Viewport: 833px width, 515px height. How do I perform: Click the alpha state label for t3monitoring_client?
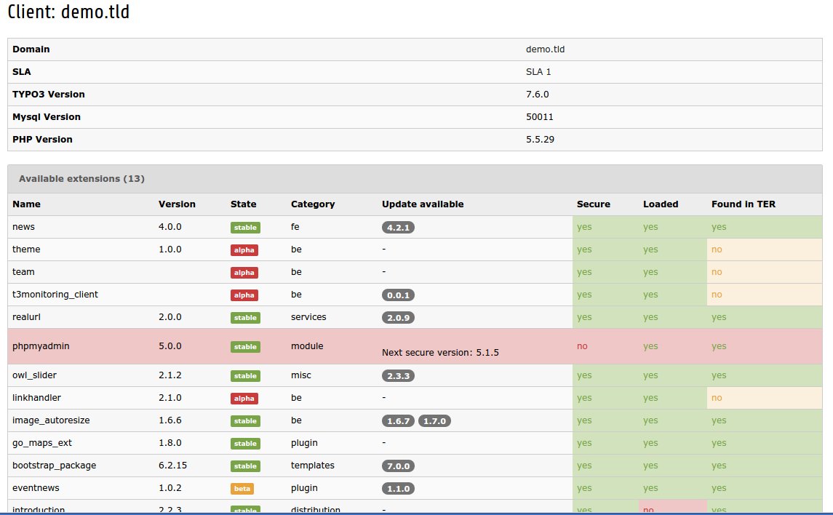pyautogui.click(x=244, y=295)
